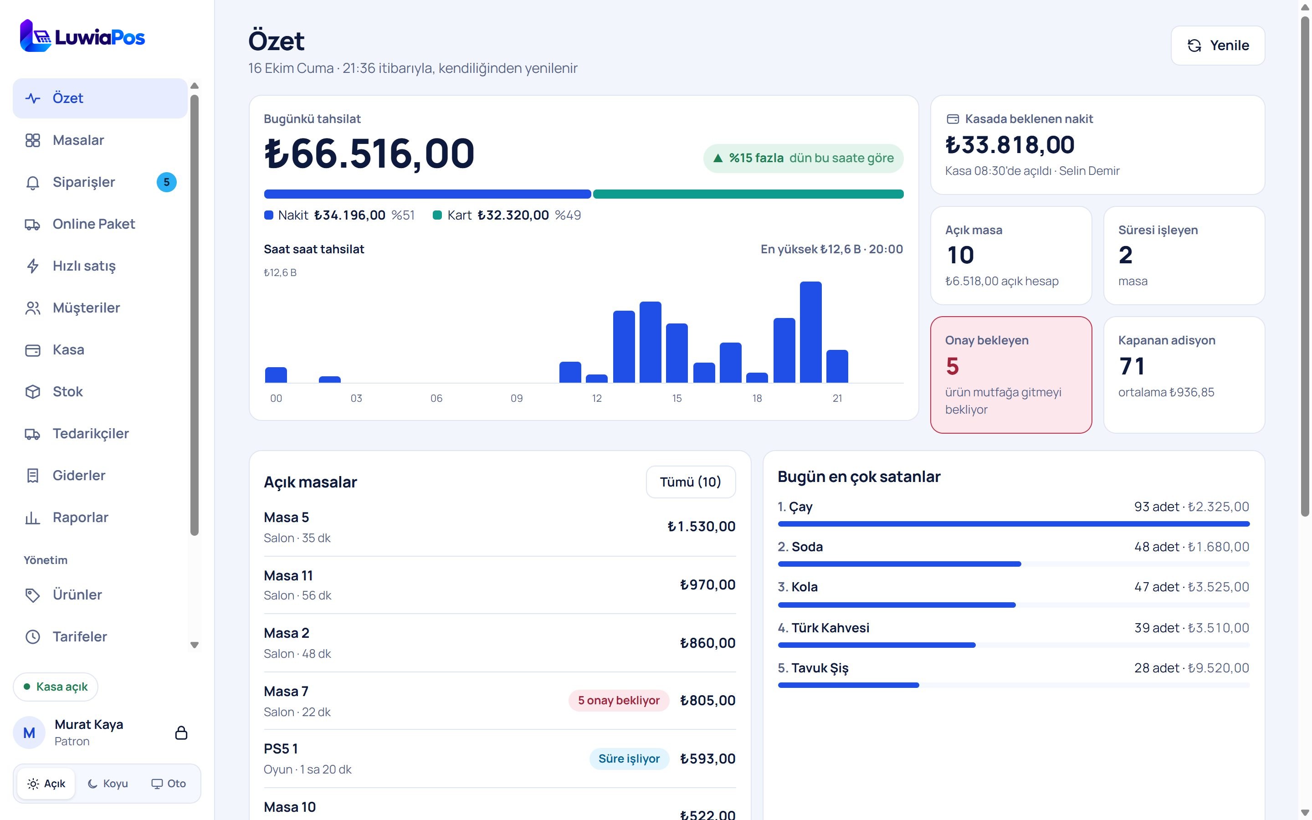Click the Siparişler badge showing 5
Image resolution: width=1312 pixels, height=820 pixels.
click(x=166, y=182)
